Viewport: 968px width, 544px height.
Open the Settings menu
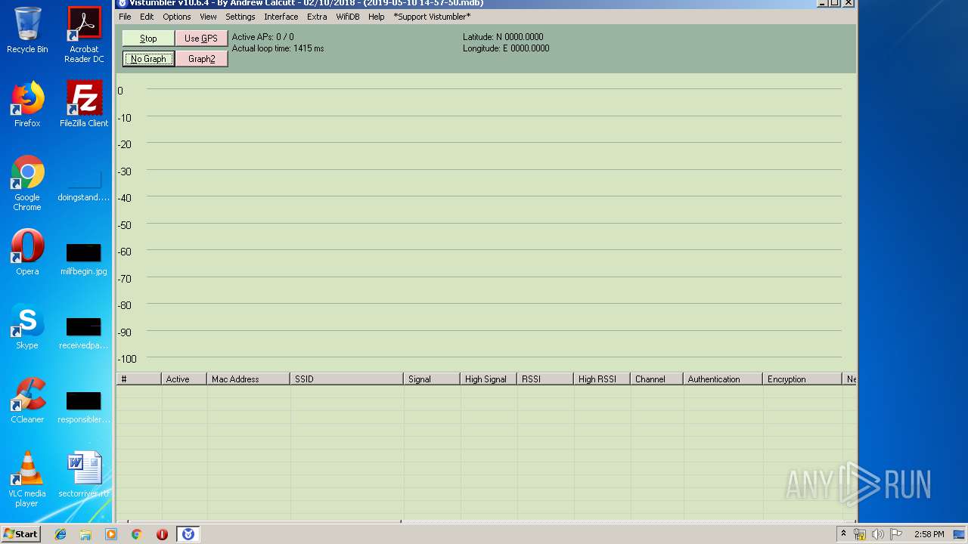pos(240,17)
